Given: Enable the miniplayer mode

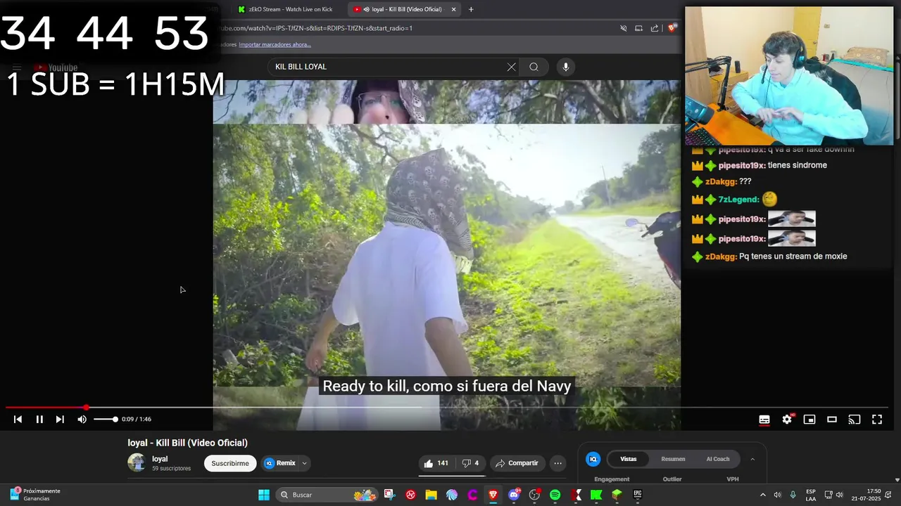Looking at the screenshot, I should tap(809, 420).
